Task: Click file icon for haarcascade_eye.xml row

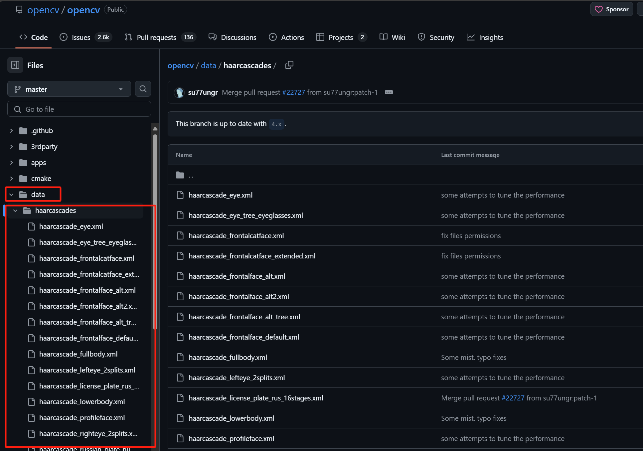Action: 180,195
